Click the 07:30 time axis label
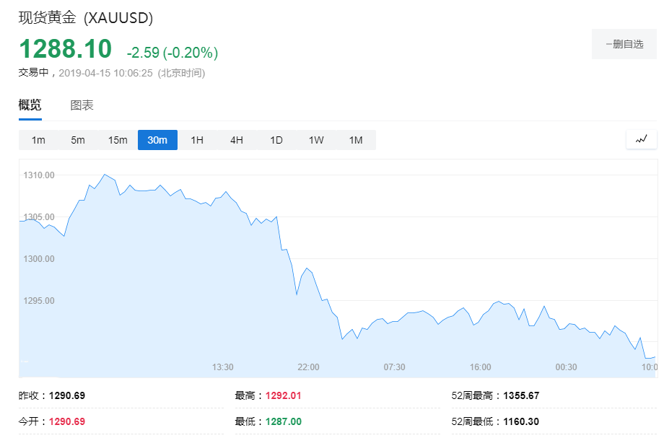Viewport: 664px width, 438px height. 394,367
